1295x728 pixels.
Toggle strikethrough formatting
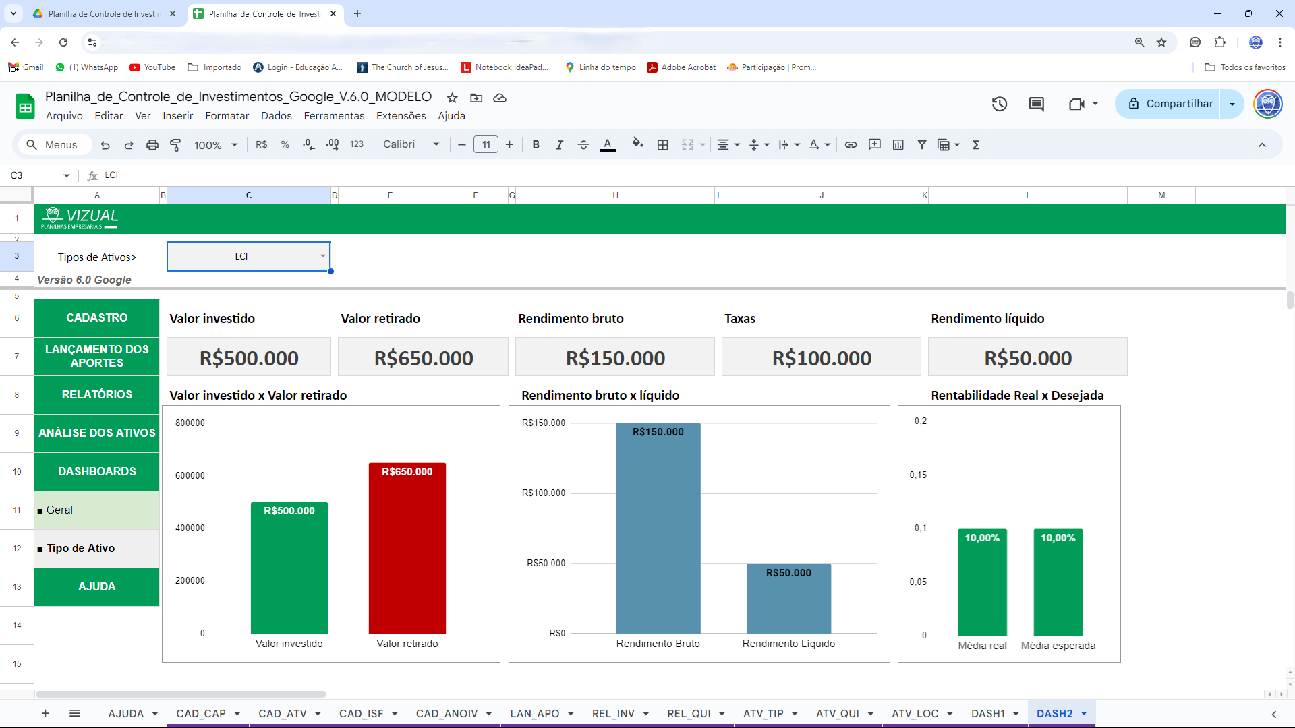pyautogui.click(x=583, y=145)
